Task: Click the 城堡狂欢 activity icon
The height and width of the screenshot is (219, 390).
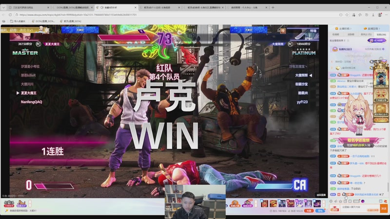Action: (x=247, y=204)
